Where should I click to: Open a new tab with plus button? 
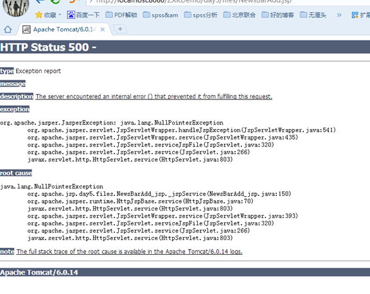point(120,29)
